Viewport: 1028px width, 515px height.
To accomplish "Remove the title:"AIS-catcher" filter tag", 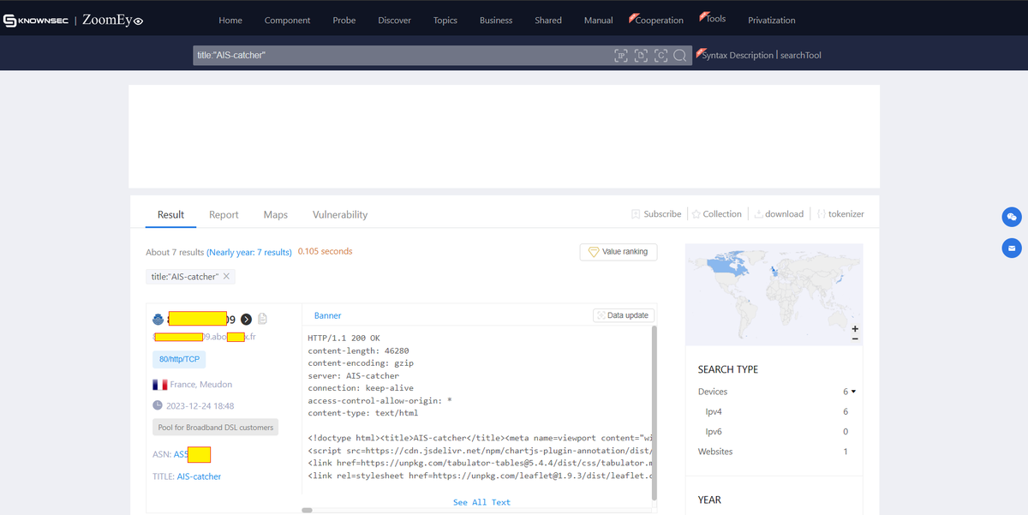I will (x=226, y=277).
